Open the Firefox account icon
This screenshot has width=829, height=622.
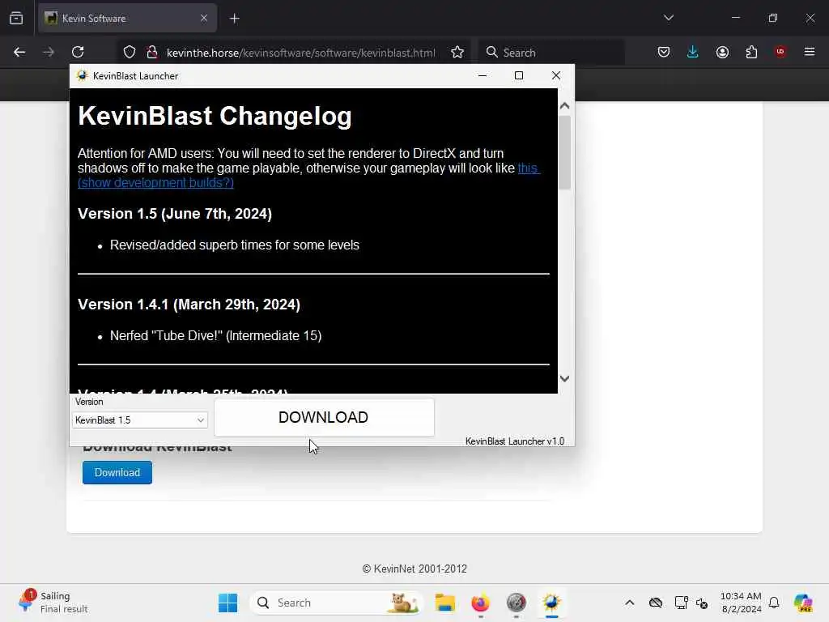(722, 52)
